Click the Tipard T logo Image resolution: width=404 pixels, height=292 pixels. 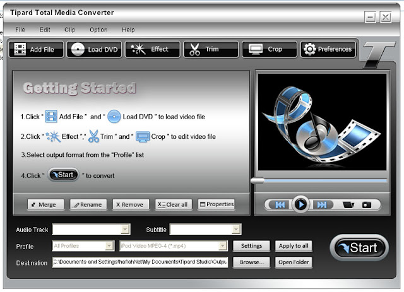(379, 55)
